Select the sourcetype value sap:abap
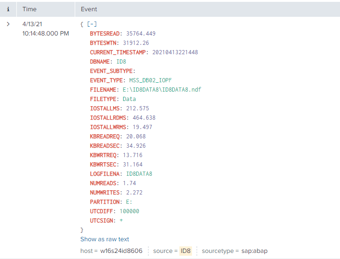The height and width of the screenshot is (259, 340). [x=251, y=251]
